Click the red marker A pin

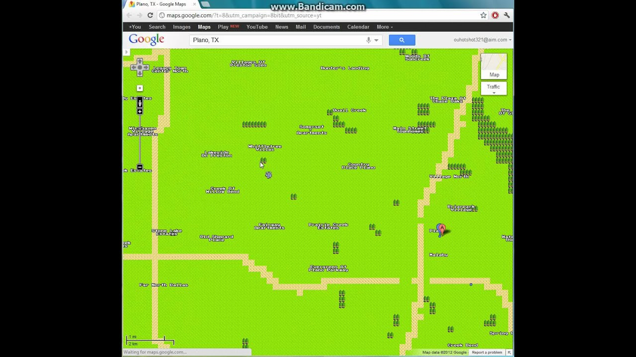(x=442, y=229)
